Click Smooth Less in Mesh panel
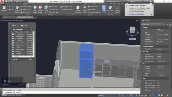Image resolution: width=172 pixels, height=97 pixels. pos(25,9)
